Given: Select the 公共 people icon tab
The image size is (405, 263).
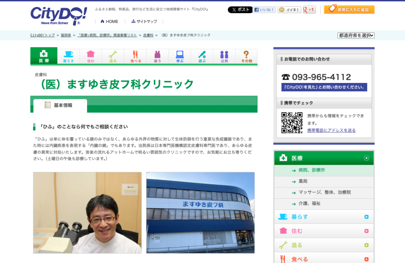Looking at the screenshot, I should click(224, 56).
